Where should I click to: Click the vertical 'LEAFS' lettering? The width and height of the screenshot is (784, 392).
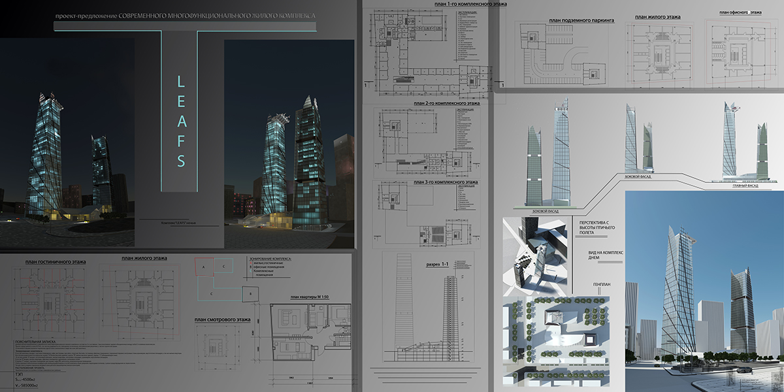(182, 121)
